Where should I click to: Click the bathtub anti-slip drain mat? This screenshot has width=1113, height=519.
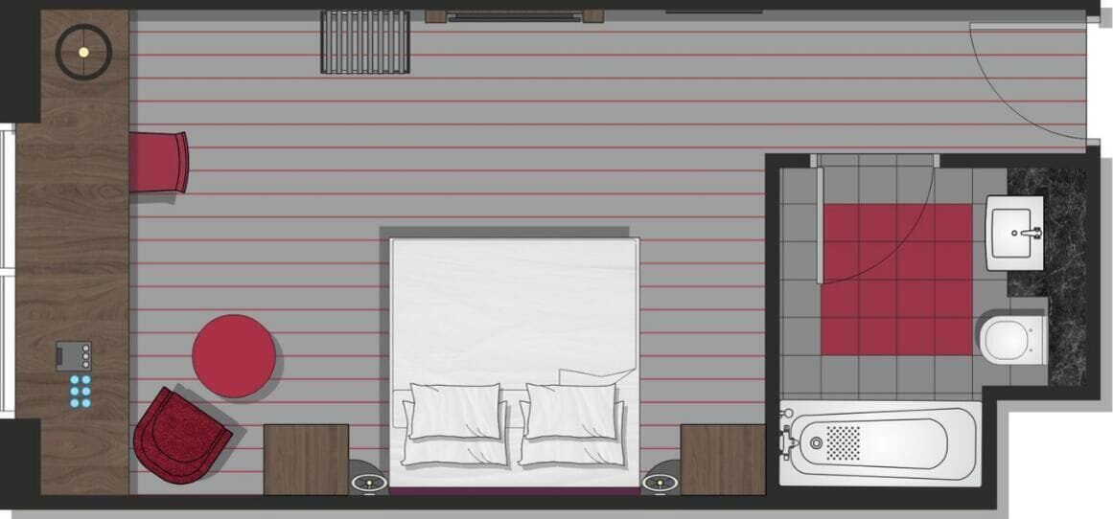point(844,442)
